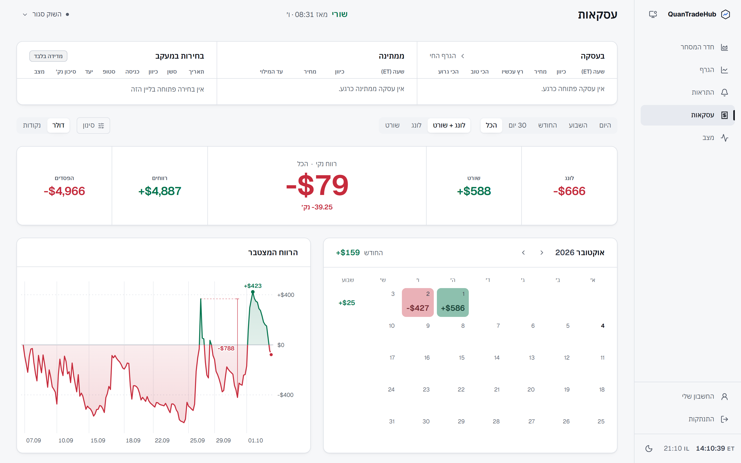Toggle dark mode moon icon
Viewport: 741px width, 463px height.
(649, 449)
